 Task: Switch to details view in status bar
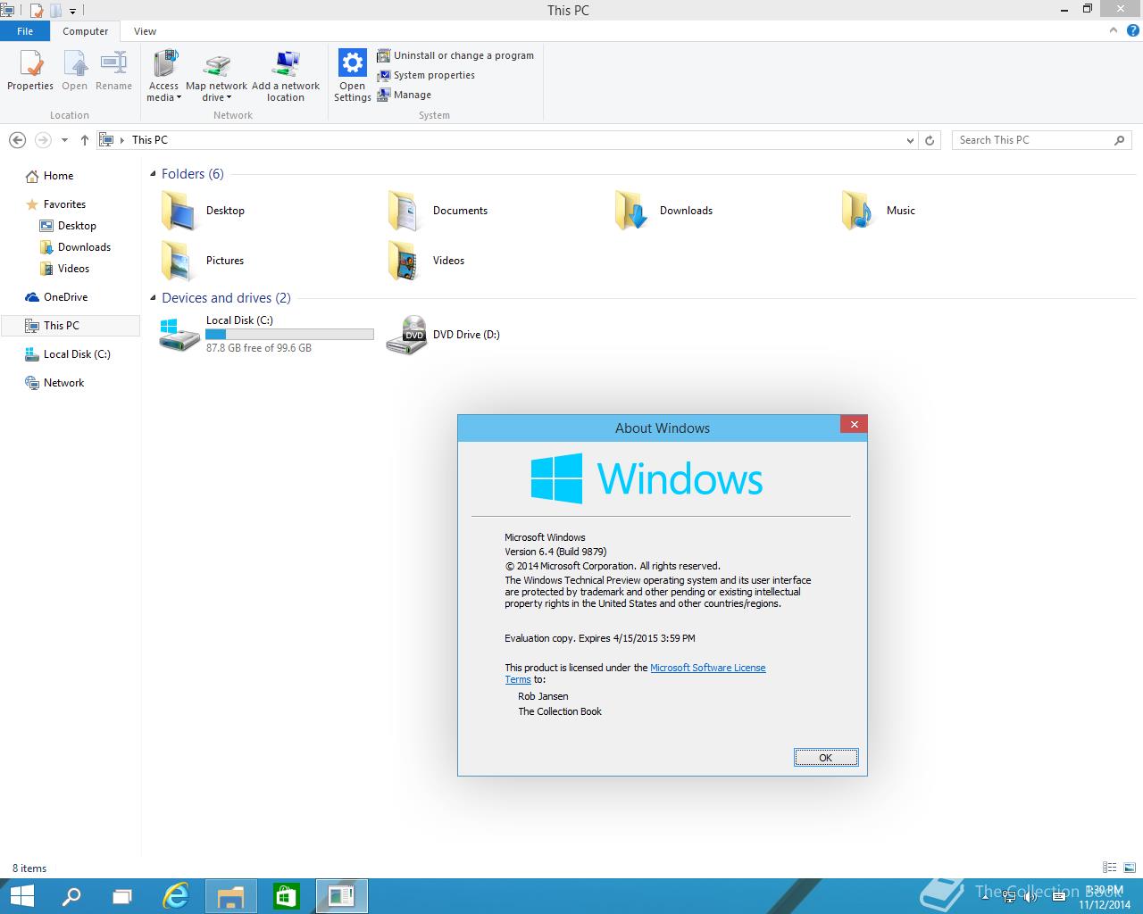pos(1110,868)
